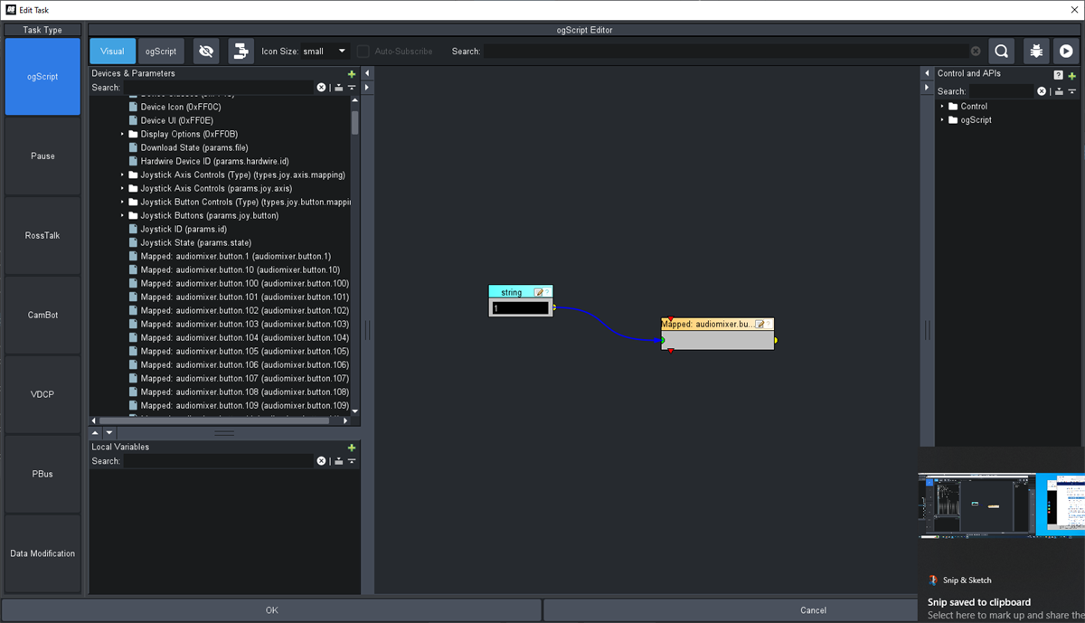Click expand-all icon in Local Variables search row
The width and height of the screenshot is (1085, 623).
[x=338, y=461]
